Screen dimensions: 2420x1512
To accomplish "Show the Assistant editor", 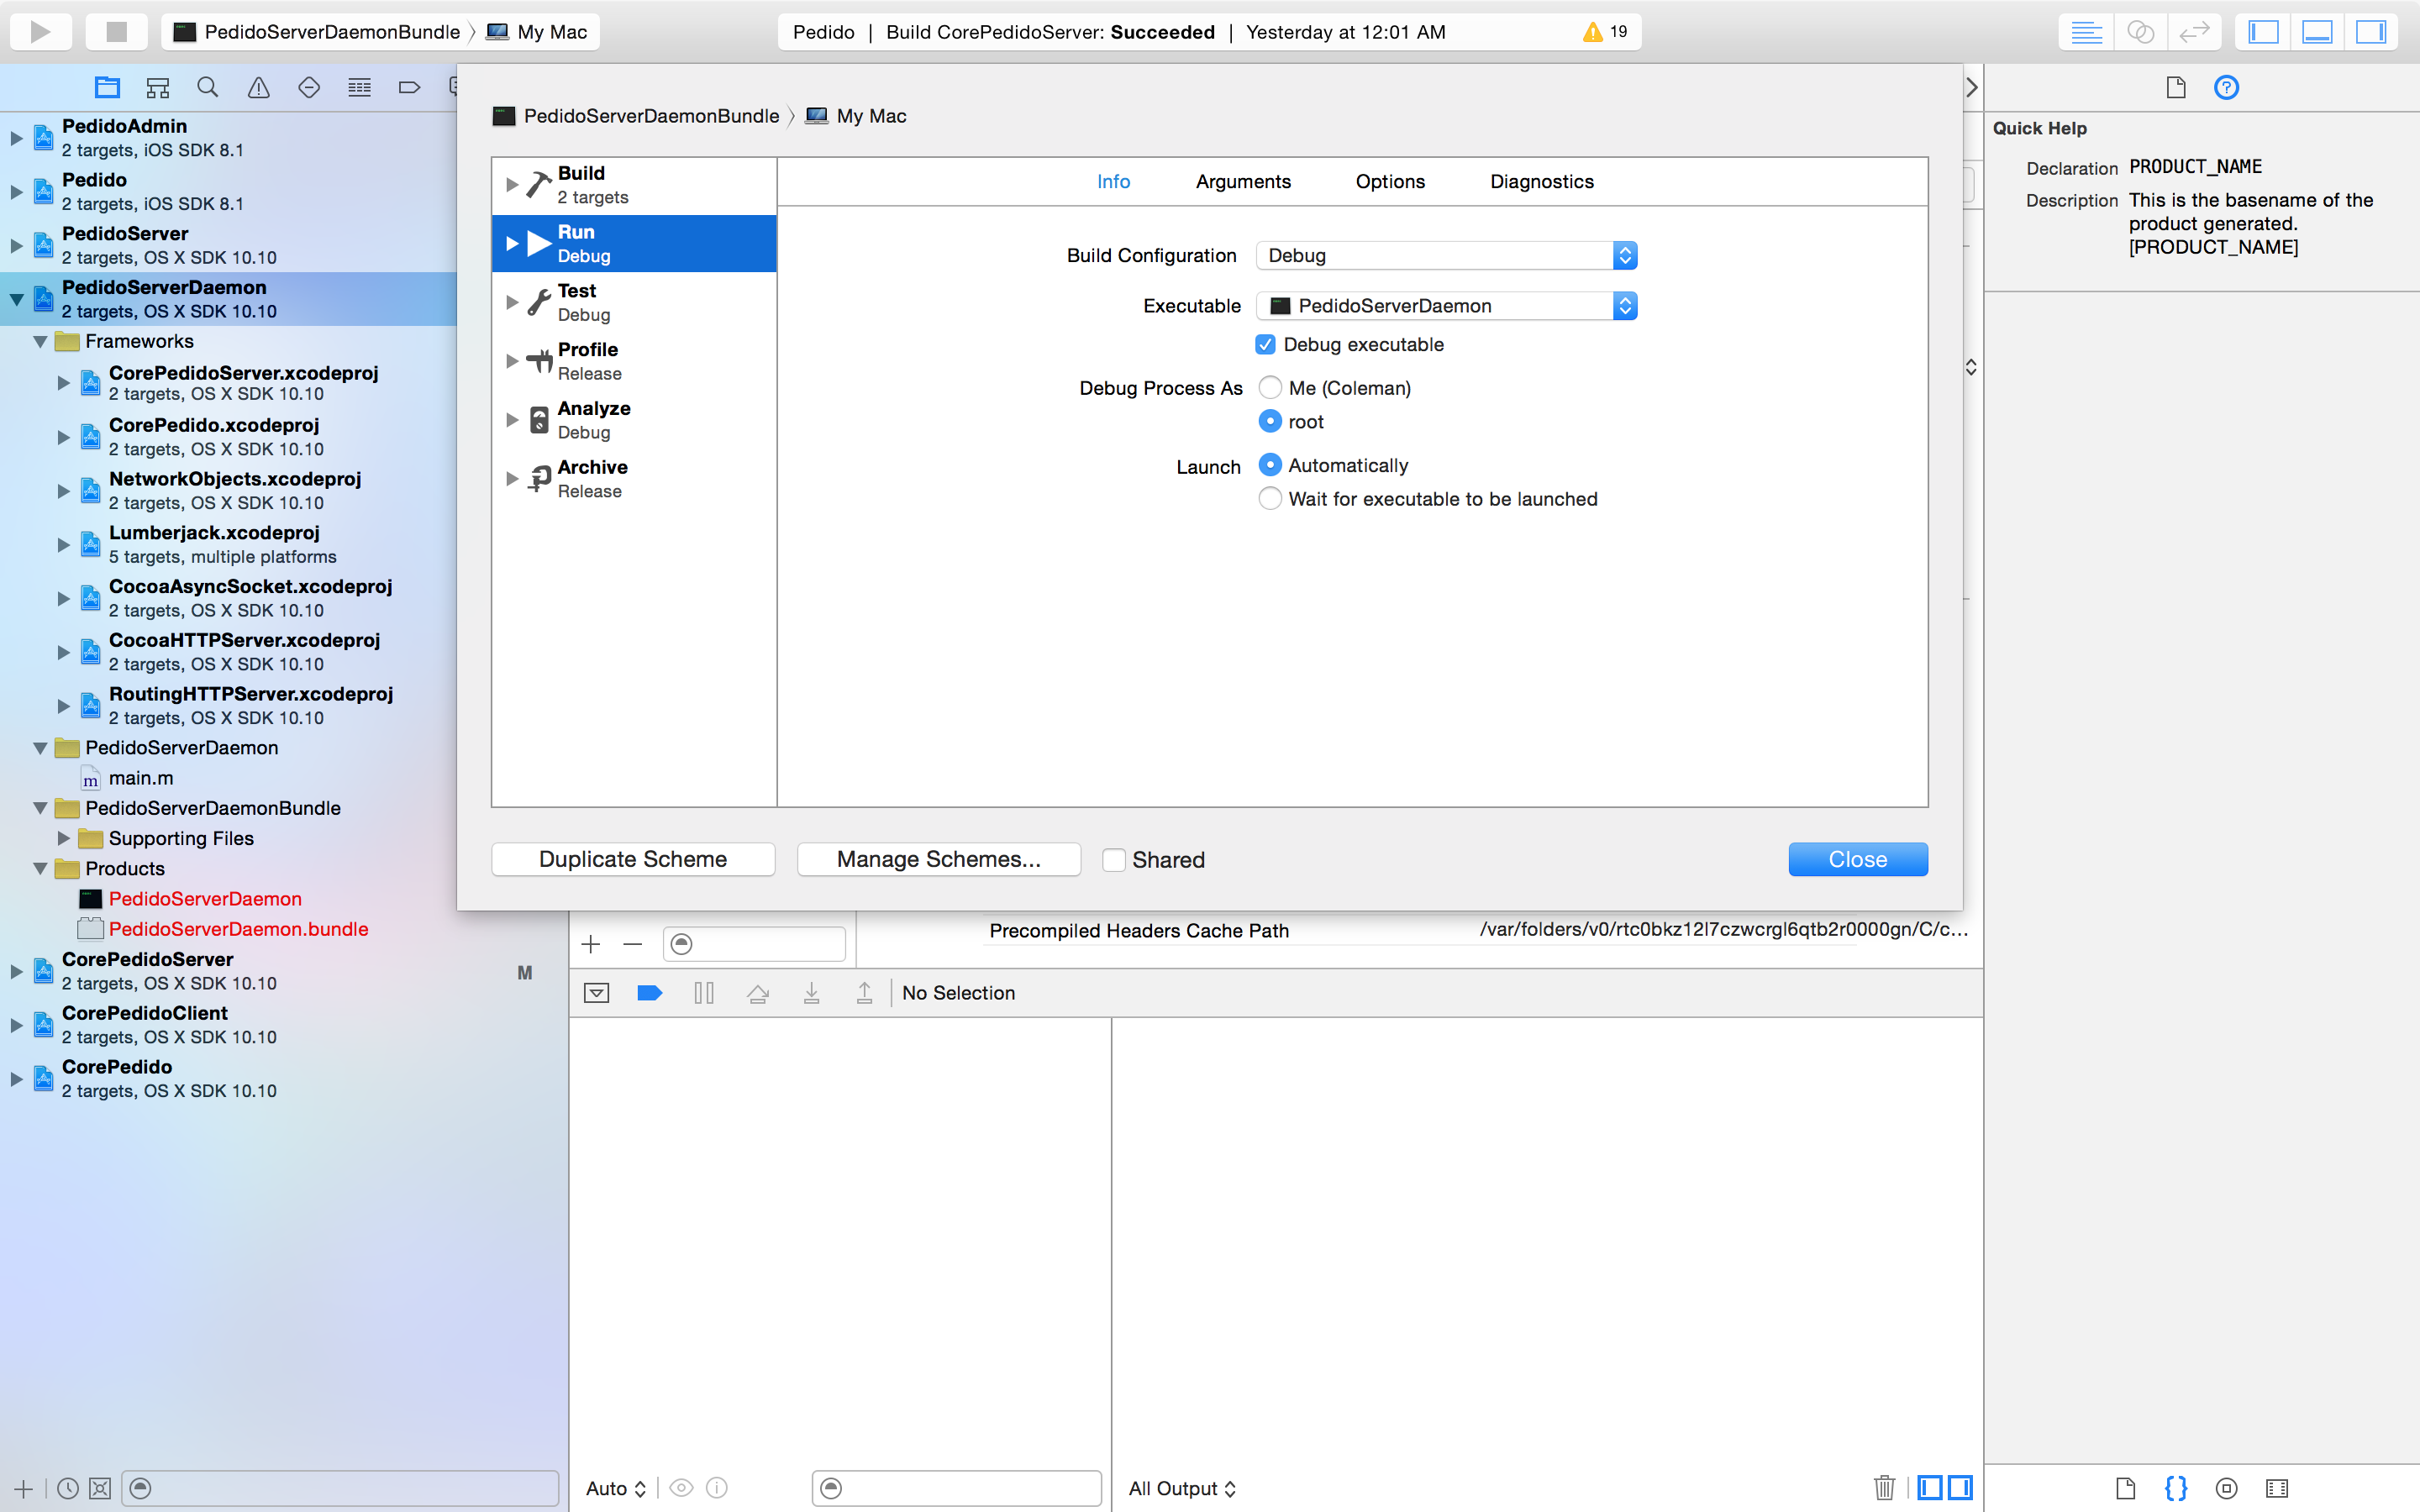I will tap(2140, 31).
